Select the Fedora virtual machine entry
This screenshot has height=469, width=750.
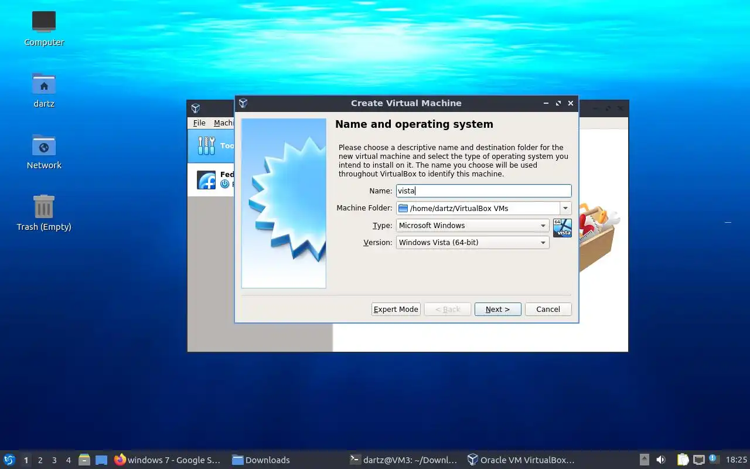[212, 179]
